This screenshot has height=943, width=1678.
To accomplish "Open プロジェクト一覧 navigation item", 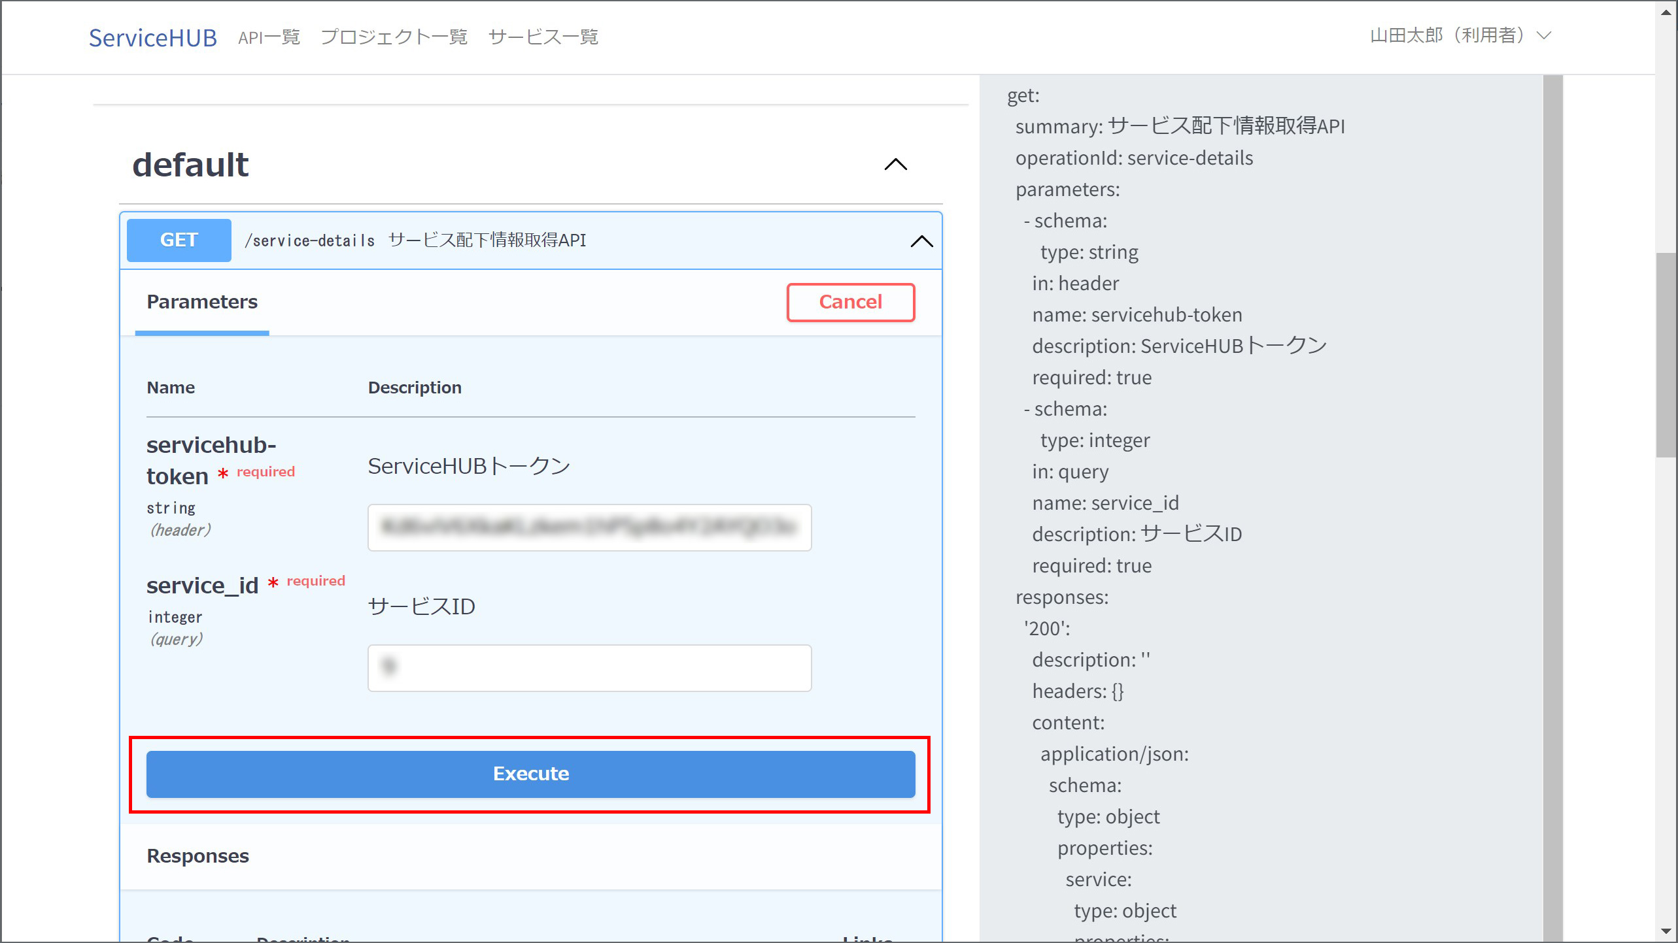I will [x=394, y=37].
